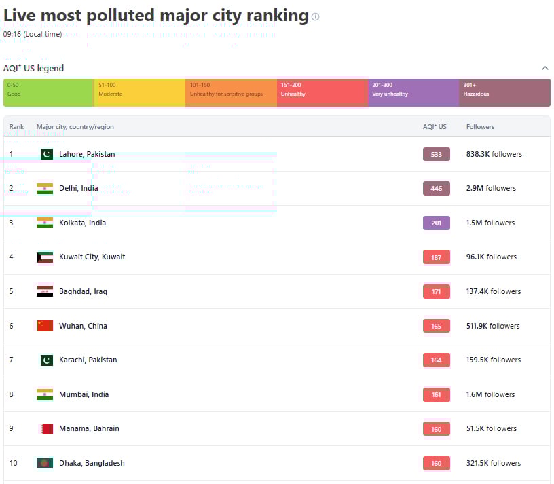The image size is (554, 484).
Task: Click the AQI⁺ US column header
Action: coord(435,127)
